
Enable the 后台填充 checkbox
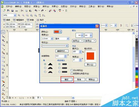tap(72, 70)
